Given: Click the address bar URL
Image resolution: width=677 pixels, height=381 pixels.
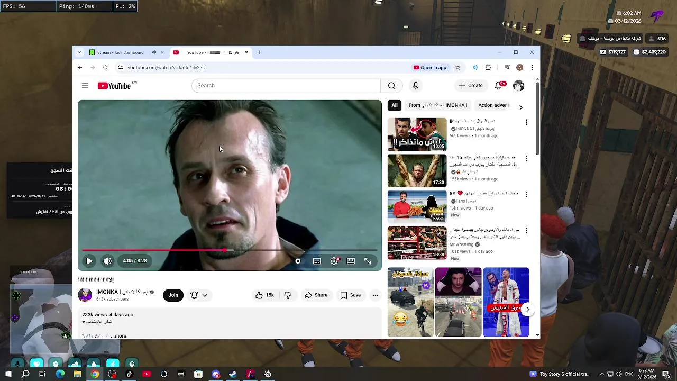Looking at the screenshot, I should [166, 68].
